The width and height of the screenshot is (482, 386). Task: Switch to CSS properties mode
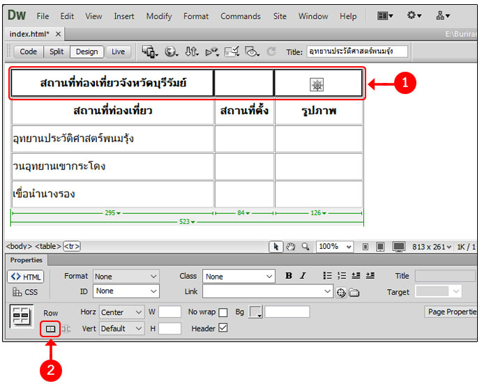tap(25, 292)
